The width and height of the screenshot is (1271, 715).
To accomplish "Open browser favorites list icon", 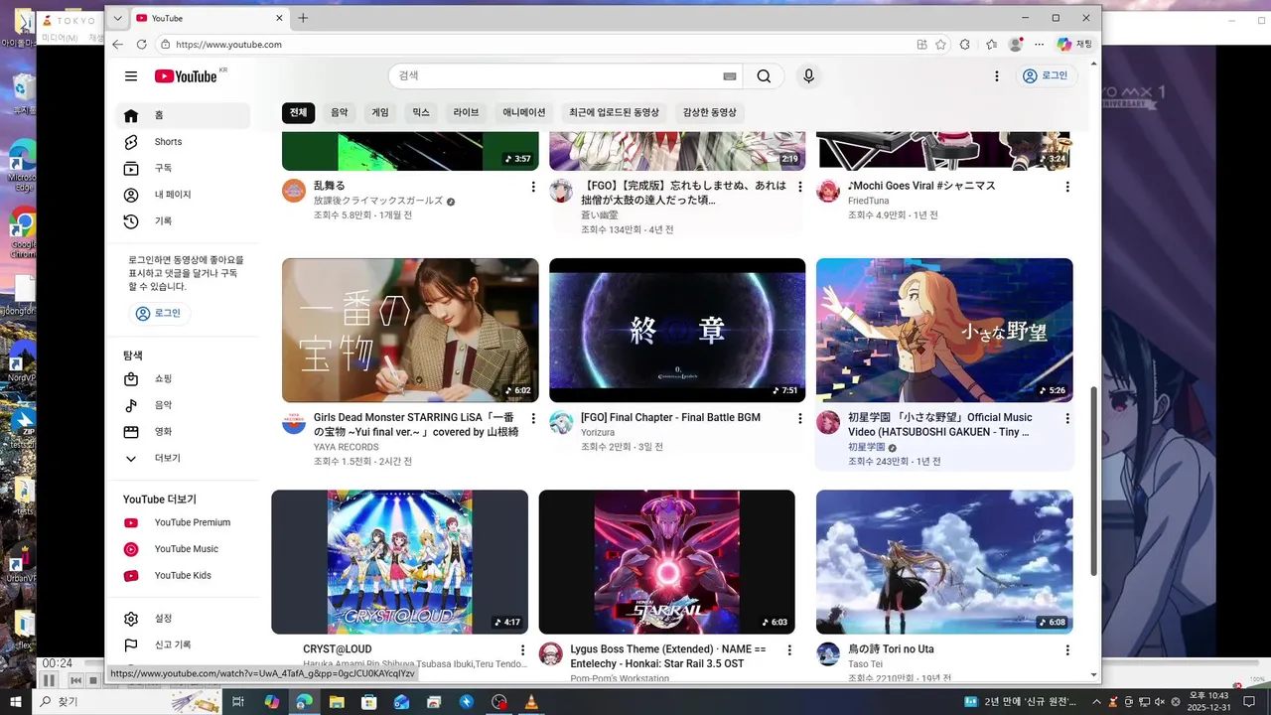I will [x=991, y=45].
